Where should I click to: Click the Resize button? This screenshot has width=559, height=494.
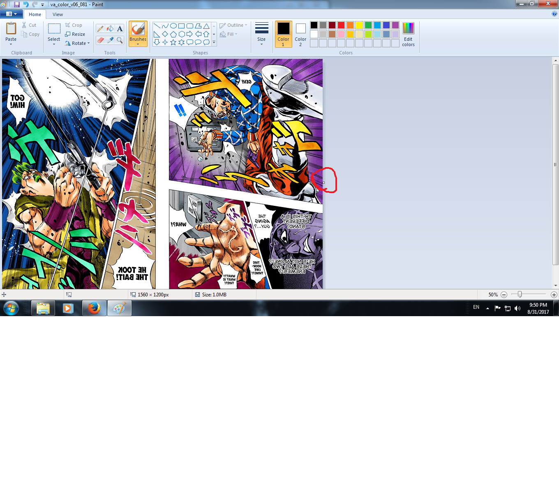(x=75, y=34)
